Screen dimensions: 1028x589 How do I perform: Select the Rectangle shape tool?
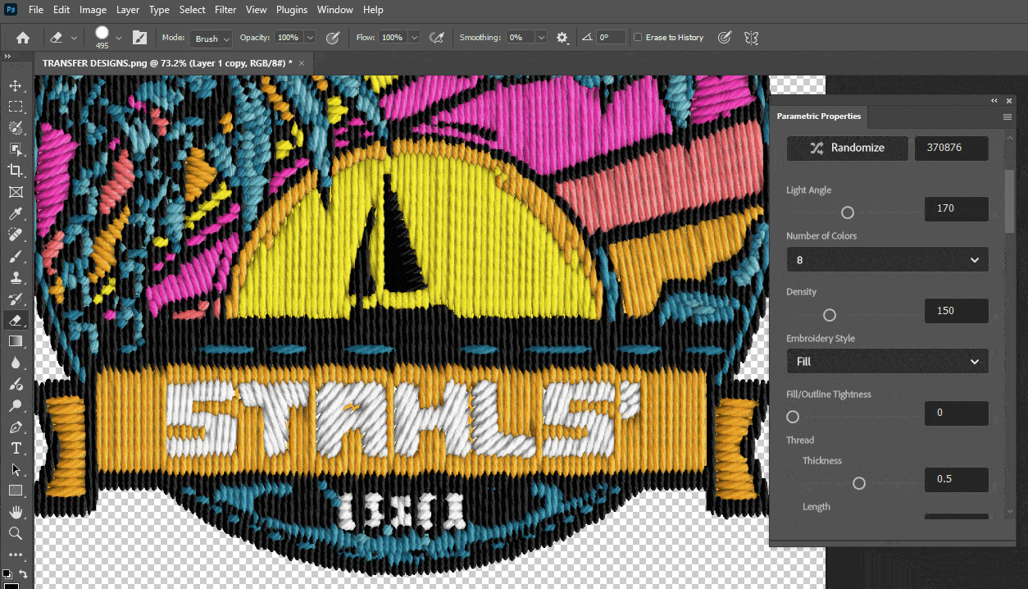[x=16, y=491]
